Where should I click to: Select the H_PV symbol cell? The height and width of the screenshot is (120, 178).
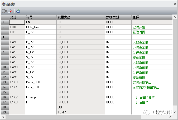41,47
